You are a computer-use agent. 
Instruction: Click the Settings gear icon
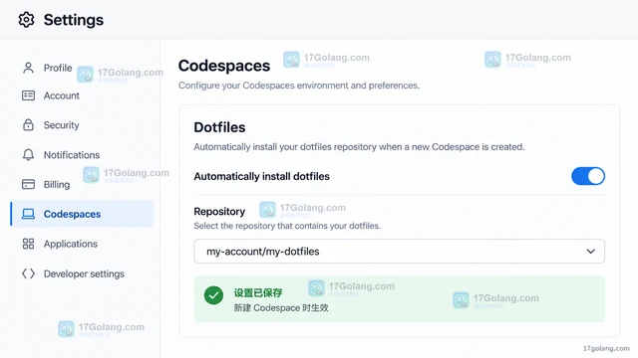27,20
